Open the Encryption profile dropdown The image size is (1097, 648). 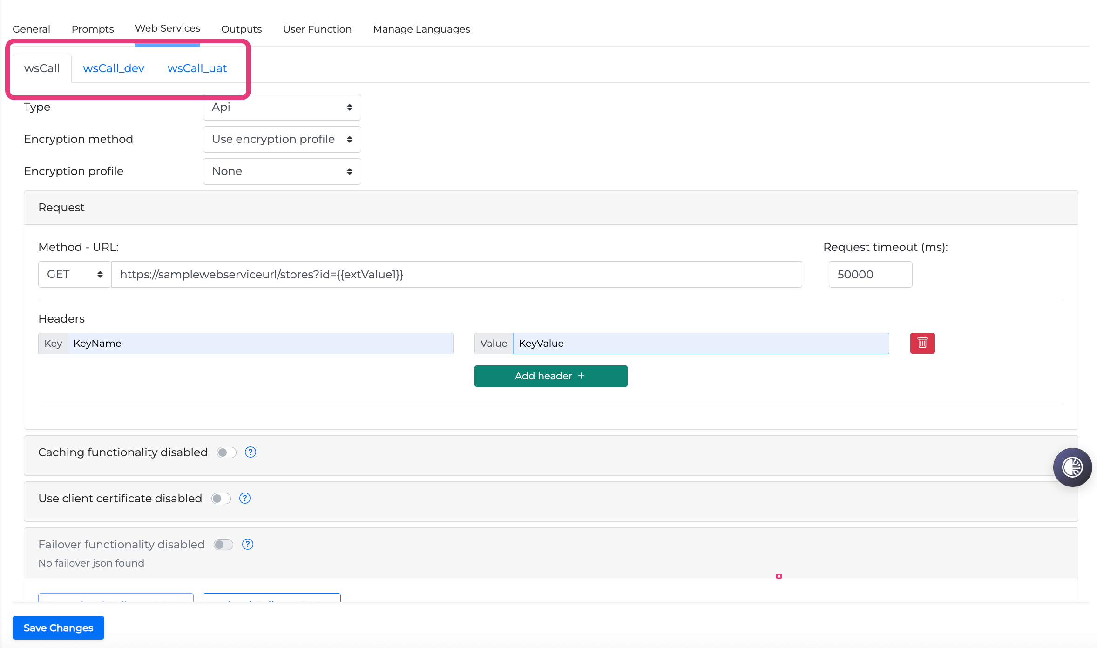point(282,171)
